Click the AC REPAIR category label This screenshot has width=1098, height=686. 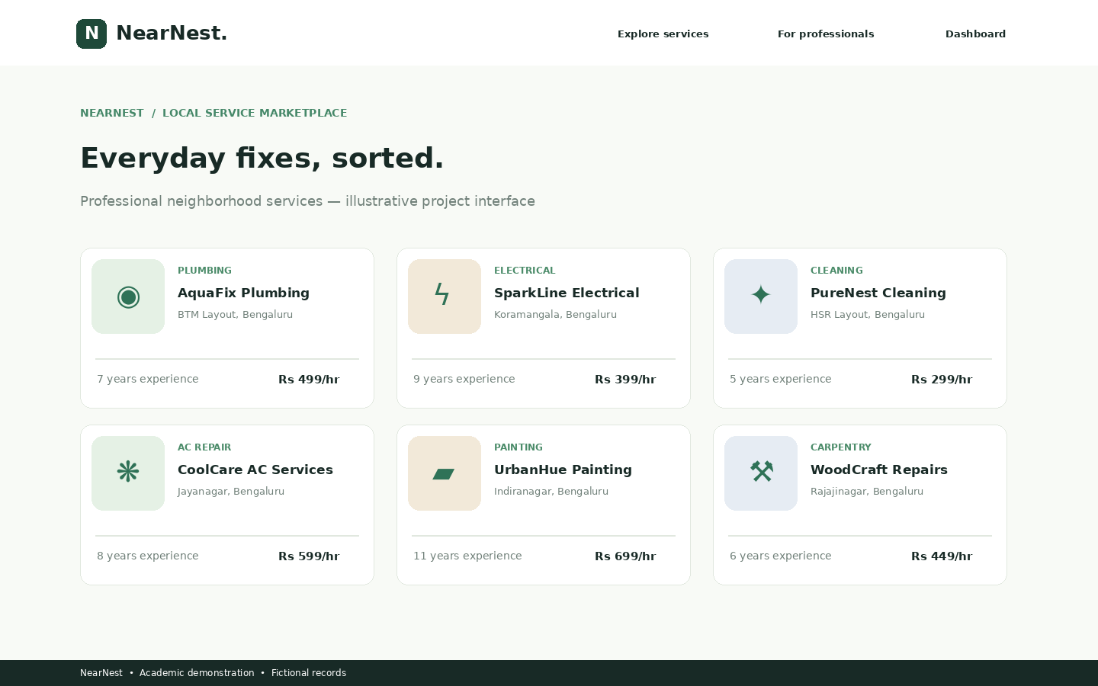(x=204, y=447)
